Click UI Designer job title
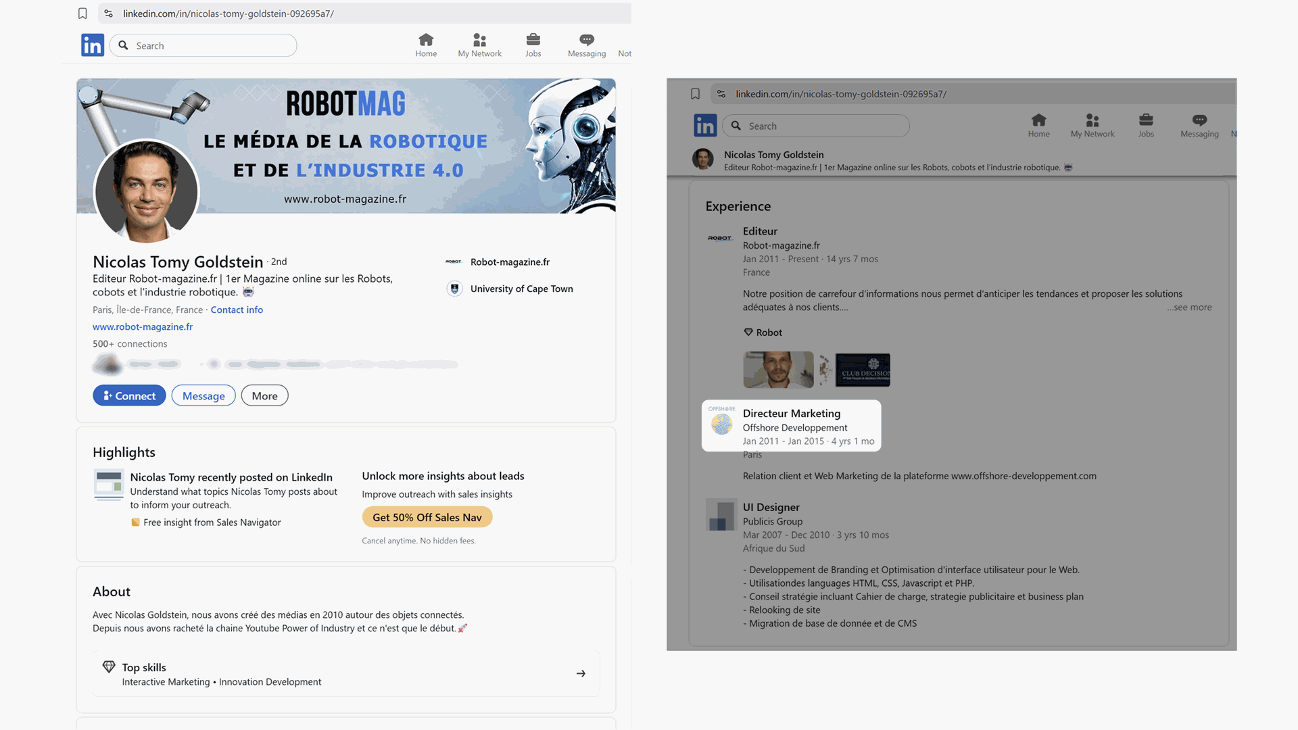Viewport: 1298px width, 730px height. [x=771, y=507]
